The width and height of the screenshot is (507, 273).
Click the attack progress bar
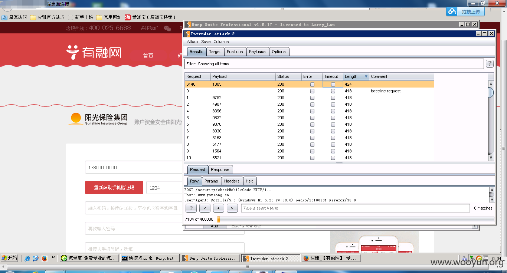coord(356,219)
